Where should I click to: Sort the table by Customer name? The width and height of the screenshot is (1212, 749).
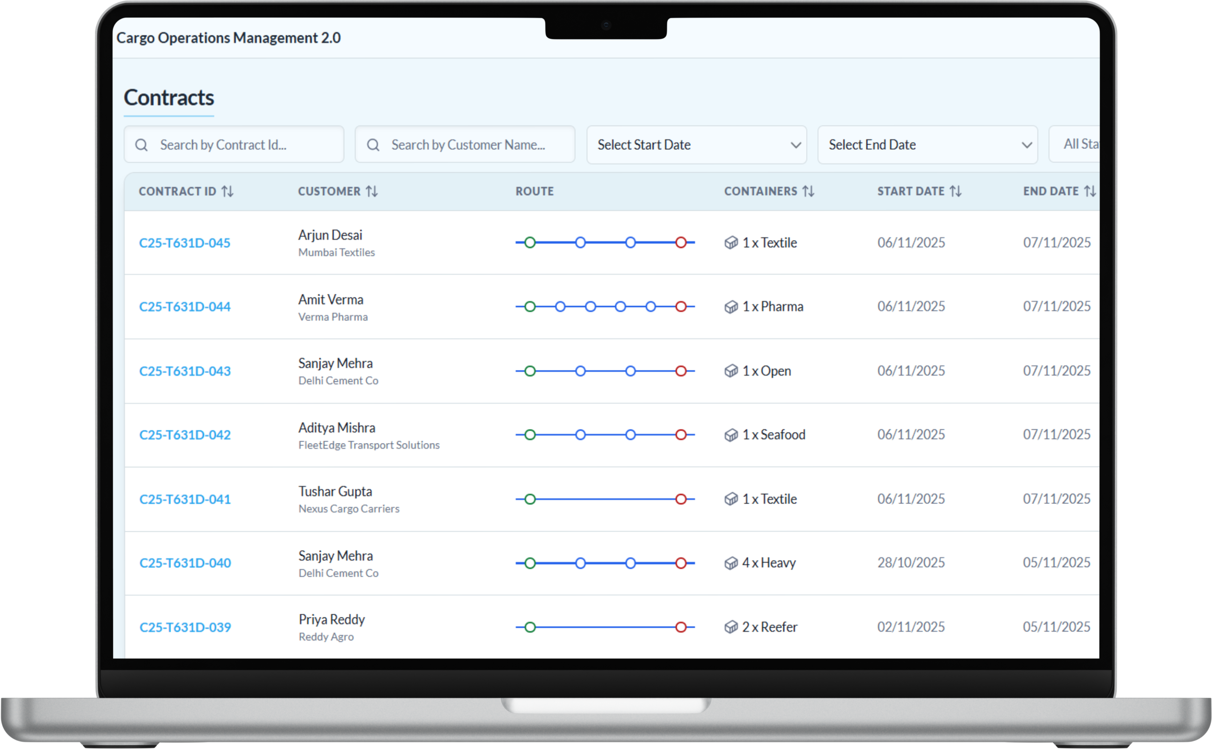tap(372, 191)
